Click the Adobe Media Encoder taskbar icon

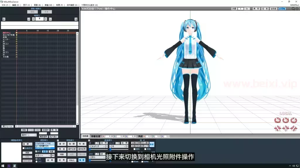tap(9, 166)
